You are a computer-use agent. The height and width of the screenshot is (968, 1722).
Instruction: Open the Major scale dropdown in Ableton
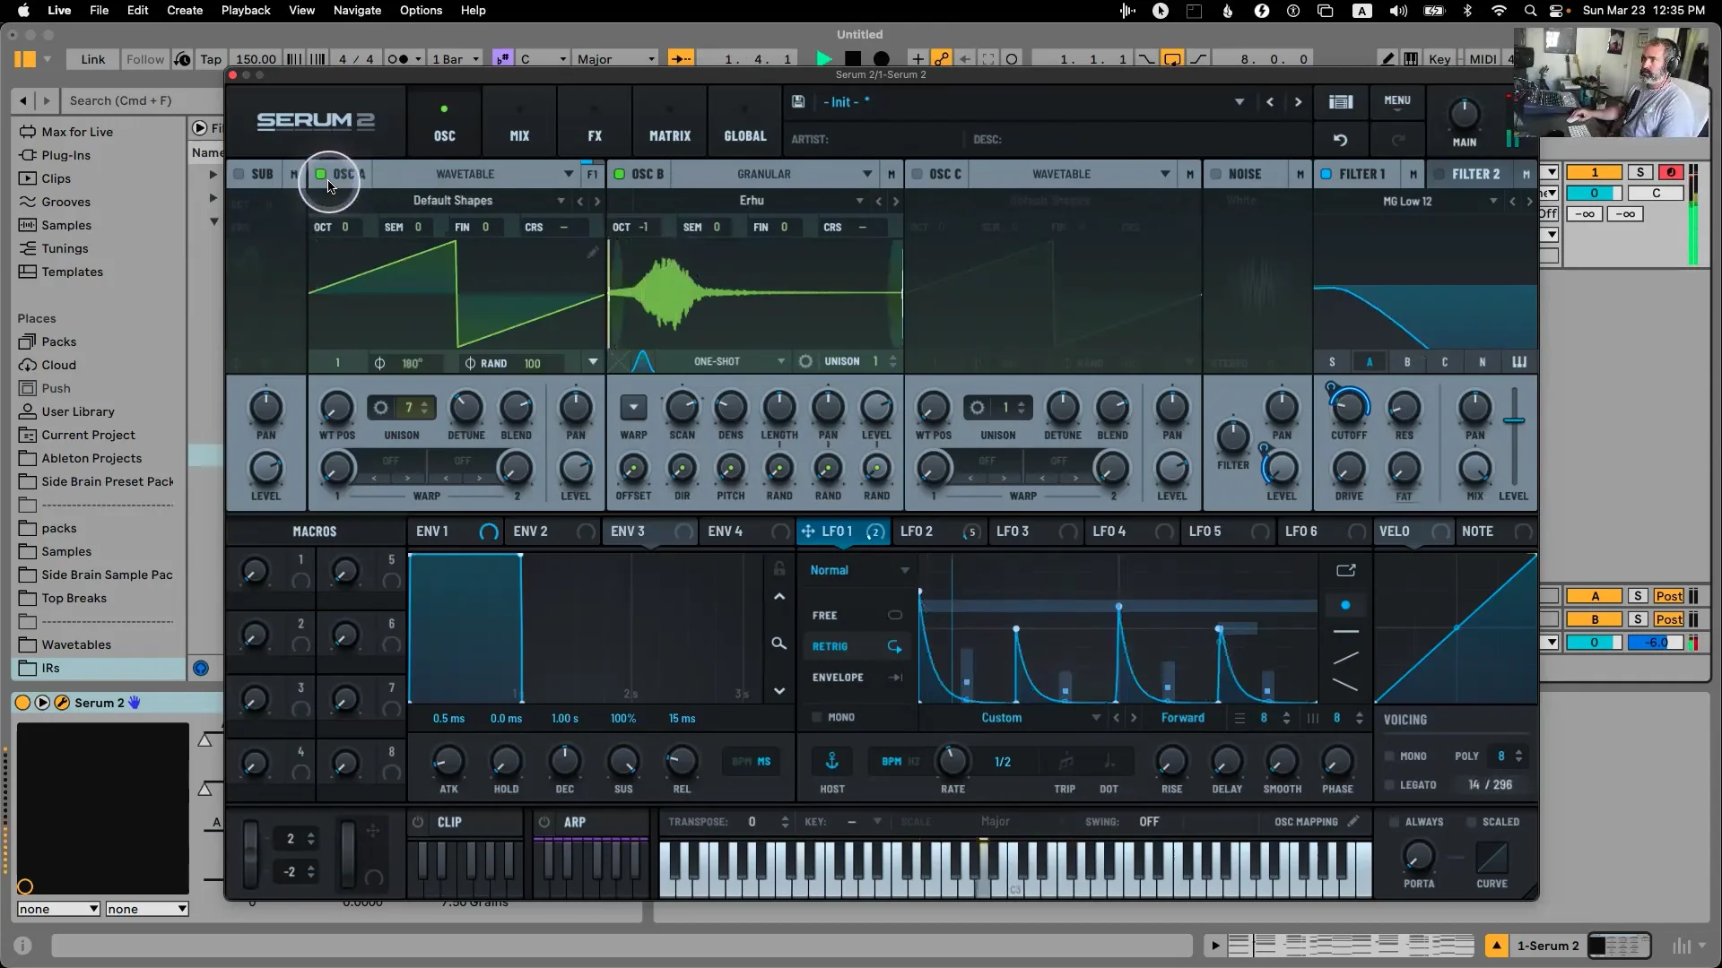pyautogui.click(x=616, y=59)
